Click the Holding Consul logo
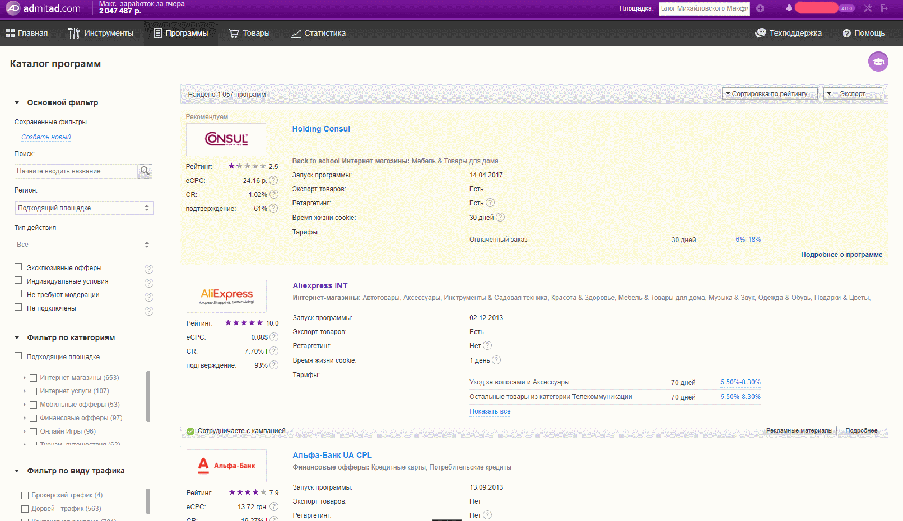The height and width of the screenshot is (521, 903). 226,139
